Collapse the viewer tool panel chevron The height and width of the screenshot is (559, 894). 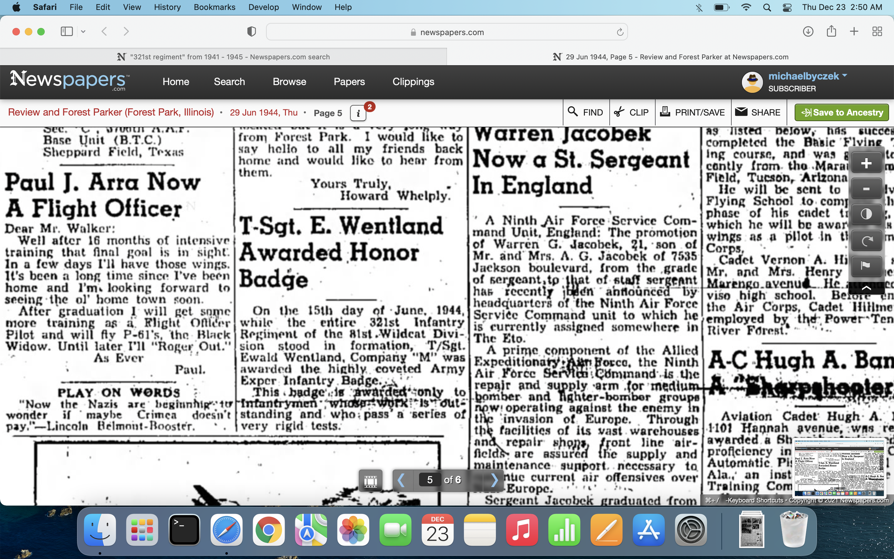866,288
